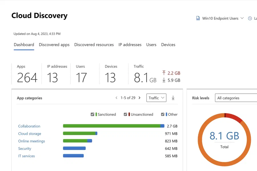Open the Discovered resources tab
This screenshot has width=257, height=171.
pyautogui.click(x=94, y=45)
